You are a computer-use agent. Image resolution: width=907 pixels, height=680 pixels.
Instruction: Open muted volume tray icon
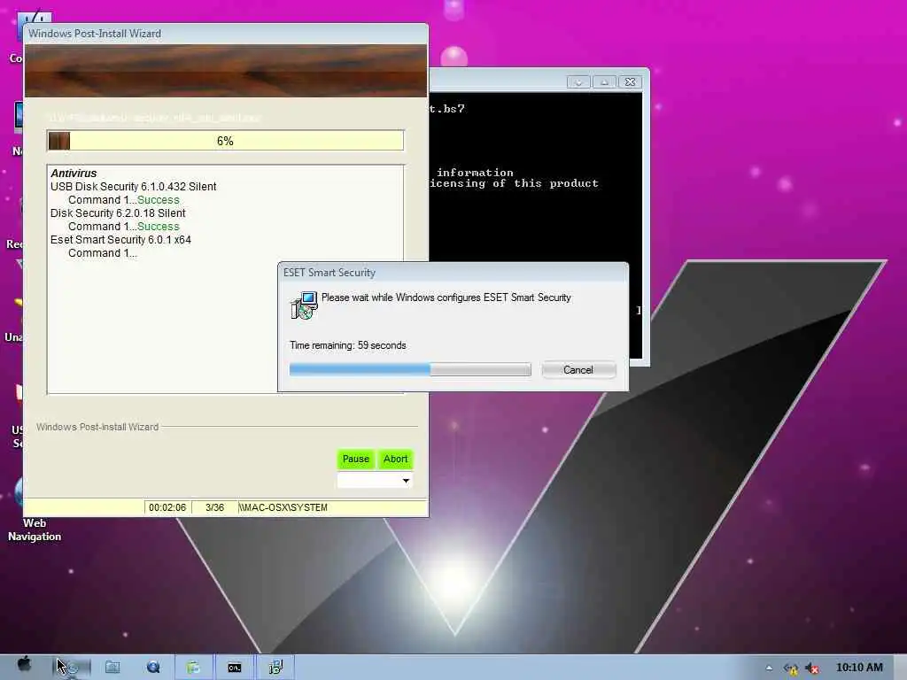tap(812, 668)
